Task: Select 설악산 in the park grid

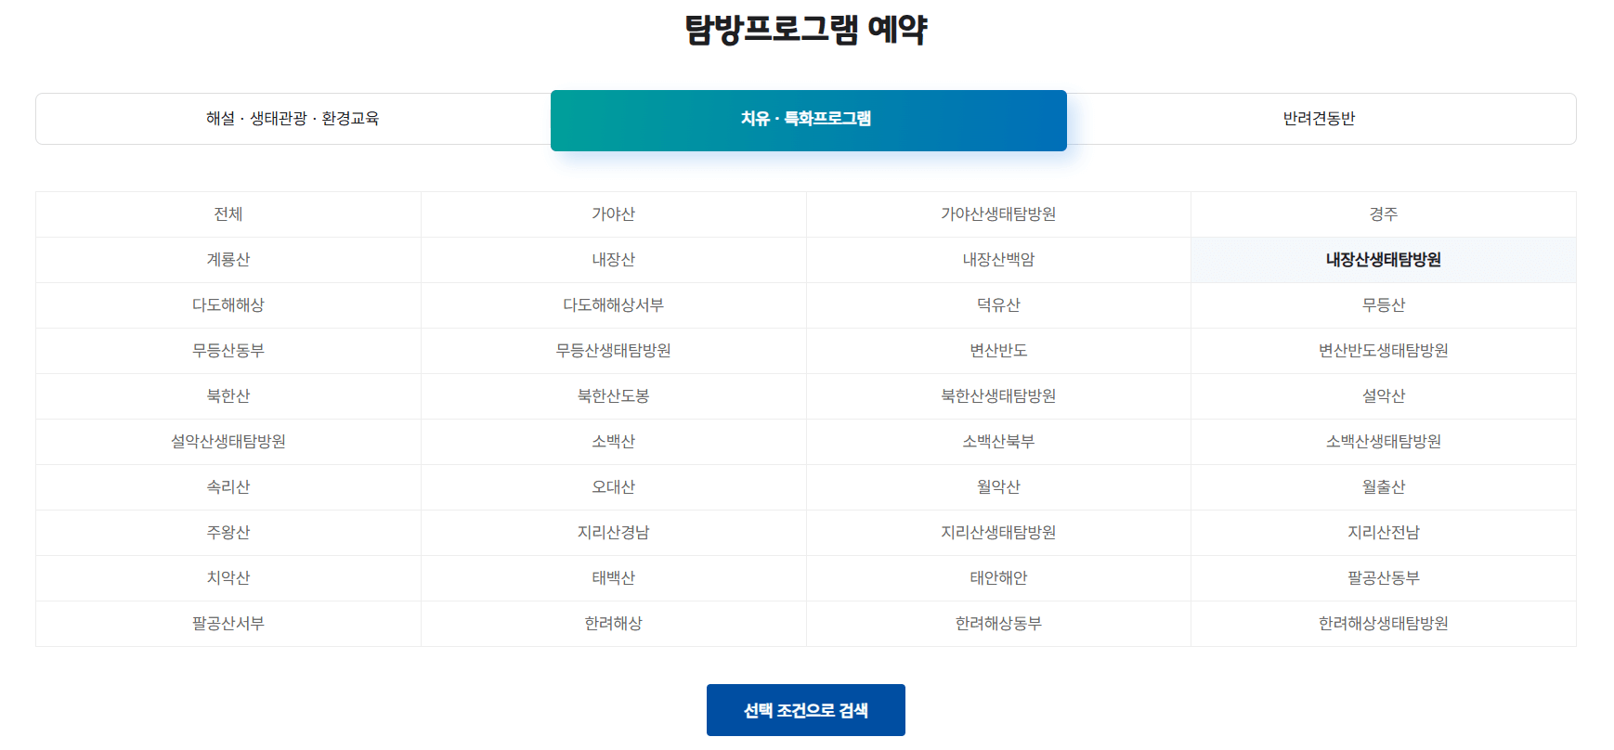Action: pyautogui.click(x=1383, y=396)
